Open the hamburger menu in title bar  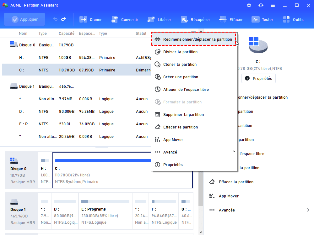pos(273,5)
